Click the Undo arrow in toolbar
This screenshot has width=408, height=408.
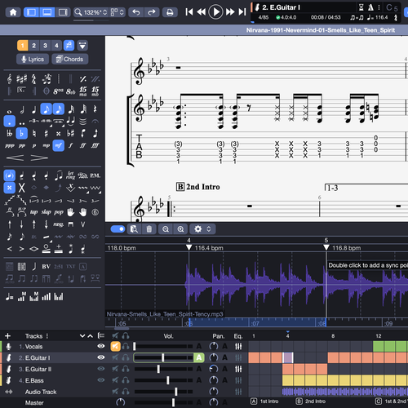[x=136, y=12]
